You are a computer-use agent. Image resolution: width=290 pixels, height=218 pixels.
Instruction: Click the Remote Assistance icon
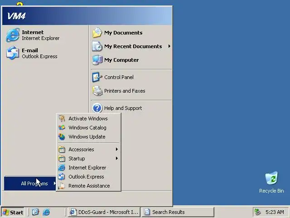62,186
